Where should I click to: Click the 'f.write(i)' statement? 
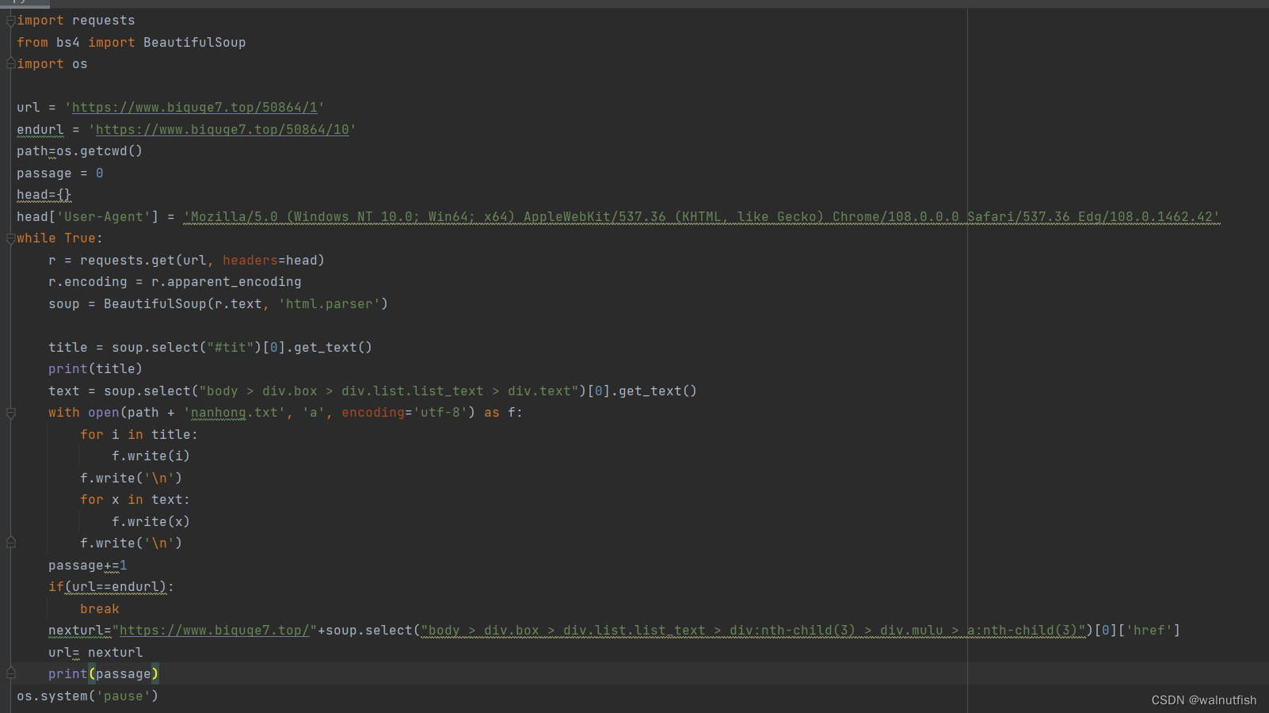click(x=151, y=456)
